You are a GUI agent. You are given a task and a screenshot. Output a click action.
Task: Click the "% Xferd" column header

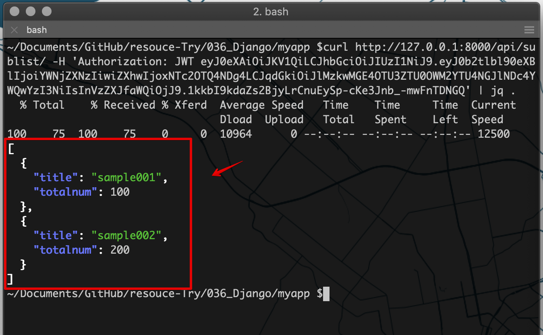coord(184,105)
